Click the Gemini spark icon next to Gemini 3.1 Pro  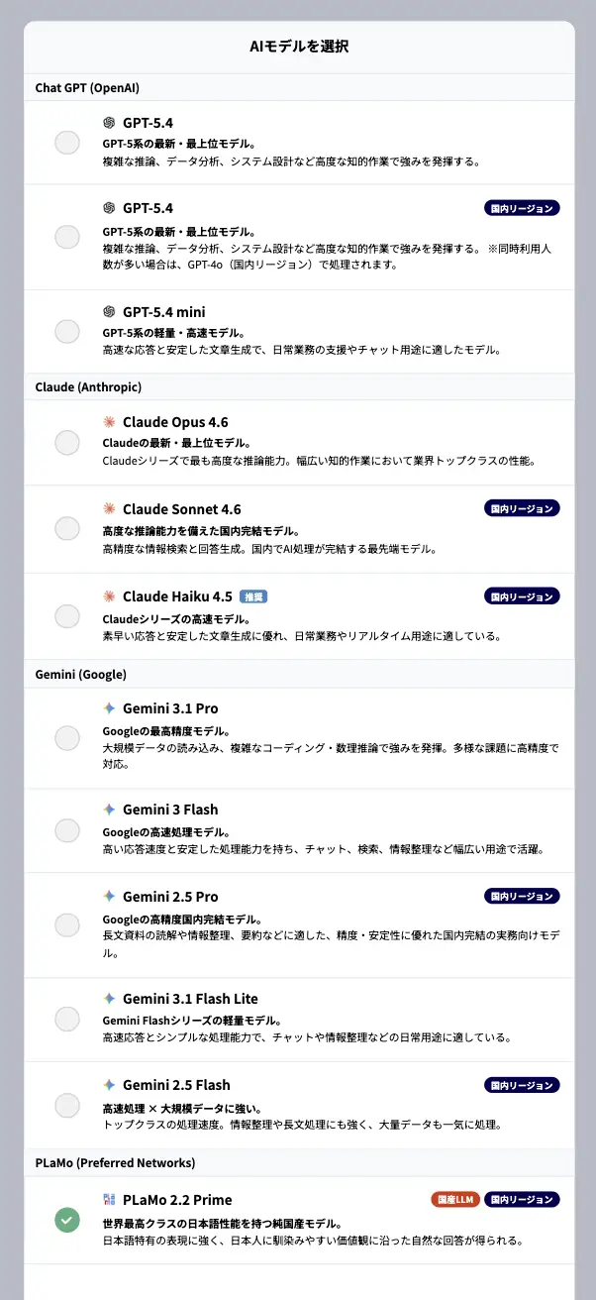pyautogui.click(x=107, y=708)
